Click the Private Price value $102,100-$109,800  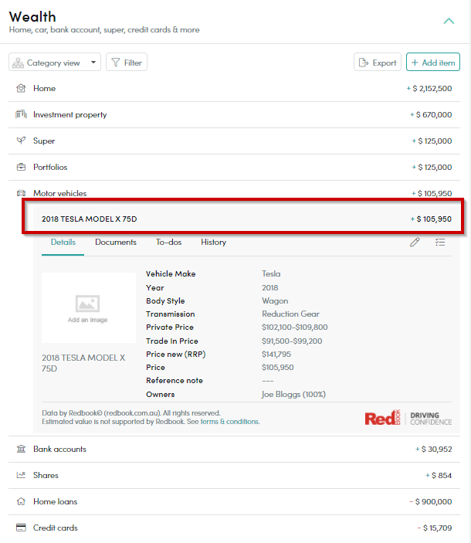pos(294,327)
